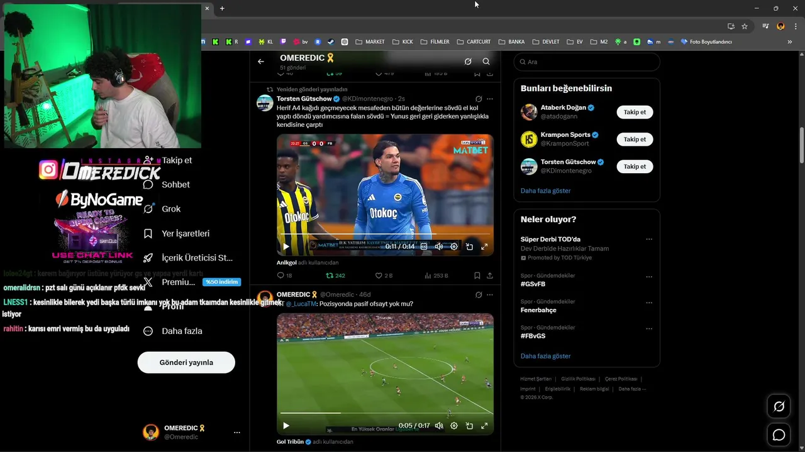Image resolution: width=805 pixels, height=452 pixels.
Task: Show hidden bookmarks with the chevron
Action: click(790, 42)
